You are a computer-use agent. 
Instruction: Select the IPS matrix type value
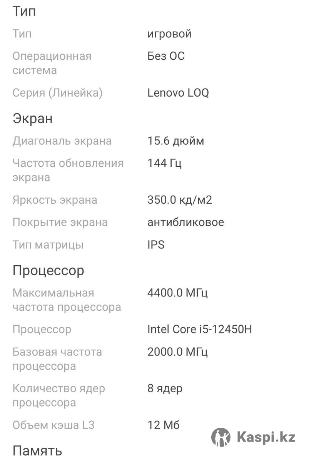tap(156, 245)
